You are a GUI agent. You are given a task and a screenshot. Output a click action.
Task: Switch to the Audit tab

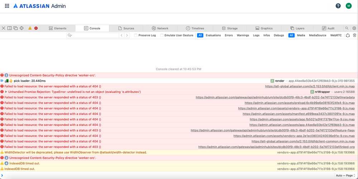pos(328,28)
